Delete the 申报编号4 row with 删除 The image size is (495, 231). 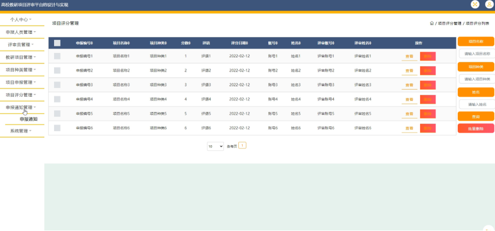[428, 99]
